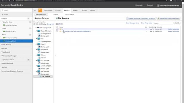184x103 pixels.
Task: Open the account dropdown arrow at top right
Action: tap(181, 5)
